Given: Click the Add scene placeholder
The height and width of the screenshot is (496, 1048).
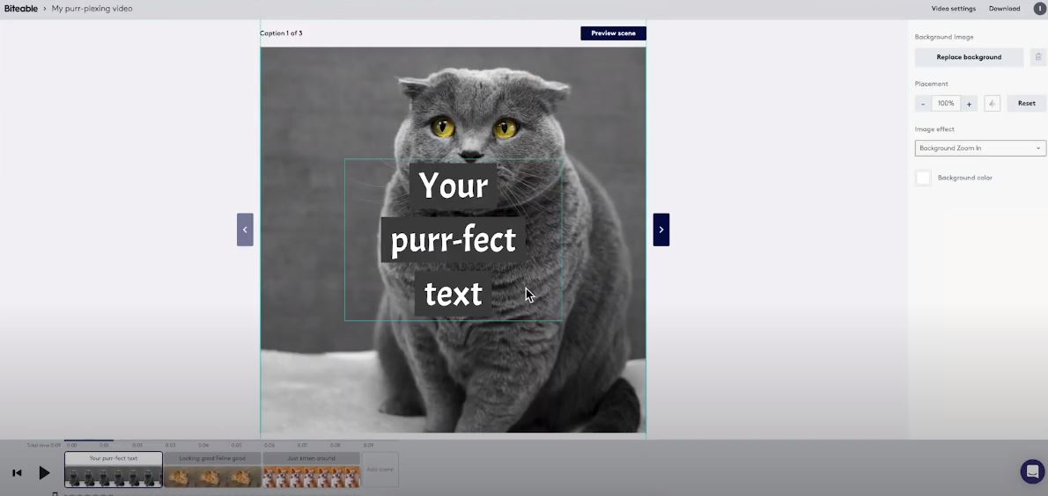Looking at the screenshot, I should click(x=380, y=470).
